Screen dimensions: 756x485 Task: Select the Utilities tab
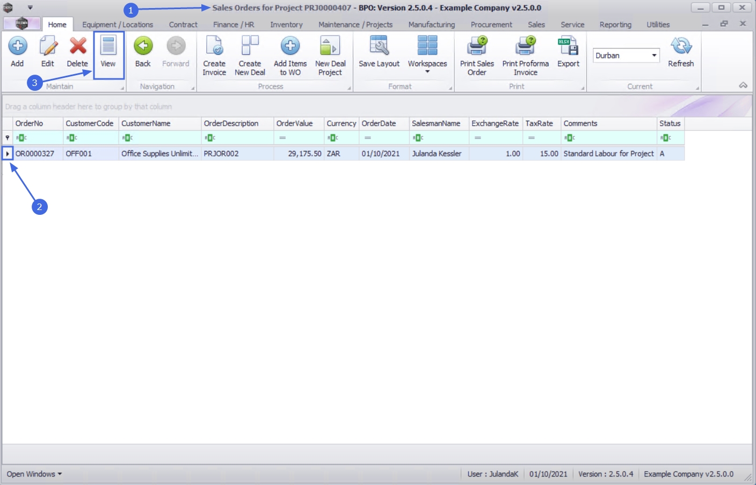pyautogui.click(x=658, y=25)
